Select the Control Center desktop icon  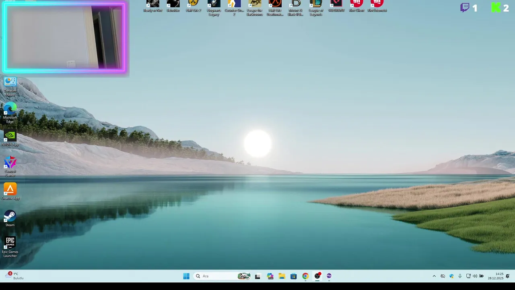[x=10, y=167]
